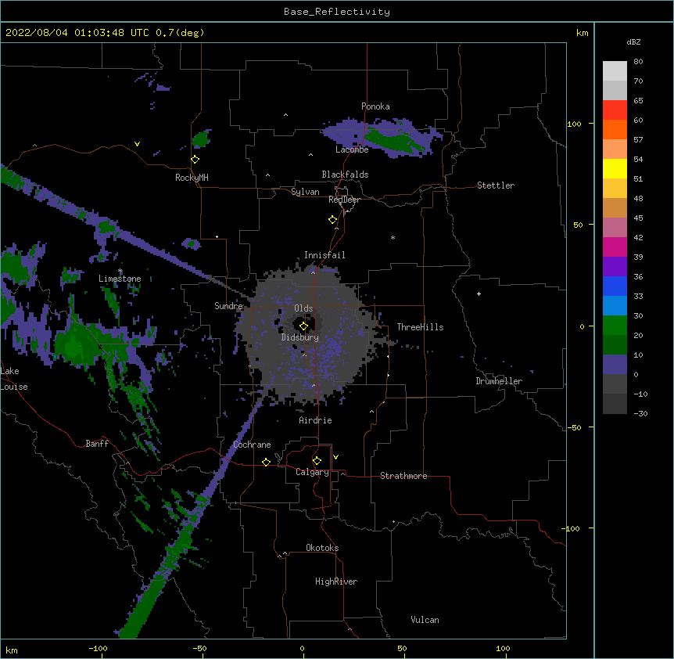Click the Airdrie label
Screen dimensions: 674x659
tap(315, 420)
